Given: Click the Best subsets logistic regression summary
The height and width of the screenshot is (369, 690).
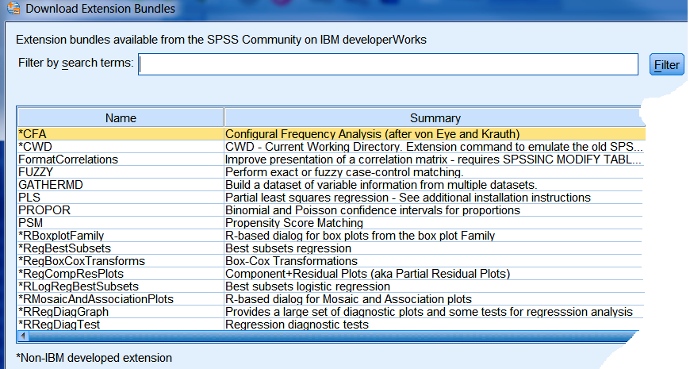Looking at the screenshot, I should [308, 287].
